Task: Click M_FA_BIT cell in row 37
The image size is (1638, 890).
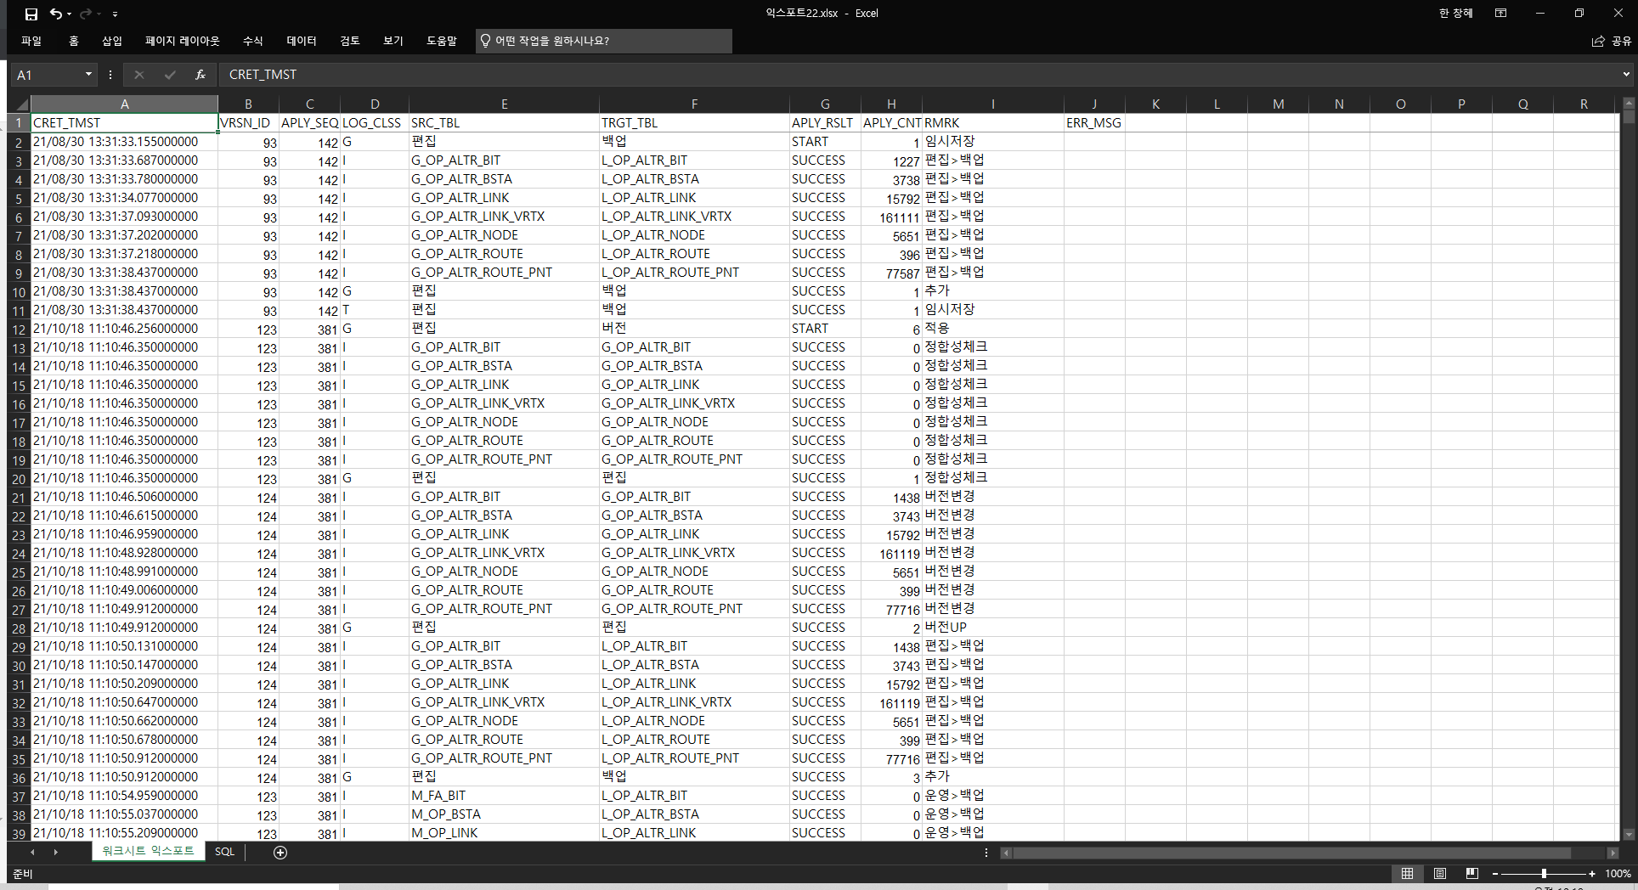Action: coord(504,796)
